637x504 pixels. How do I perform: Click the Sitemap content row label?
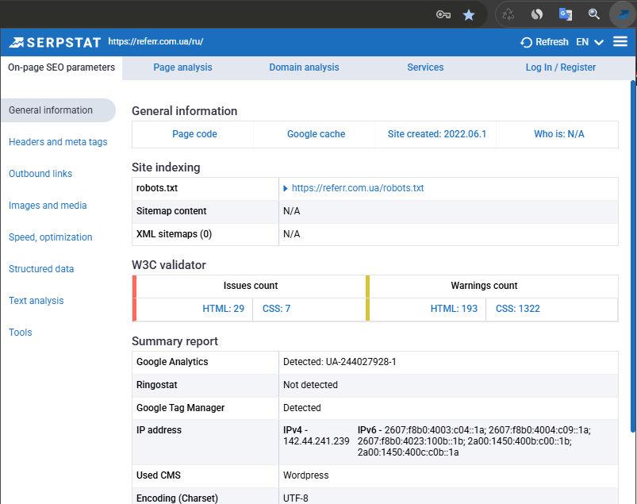click(x=171, y=211)
